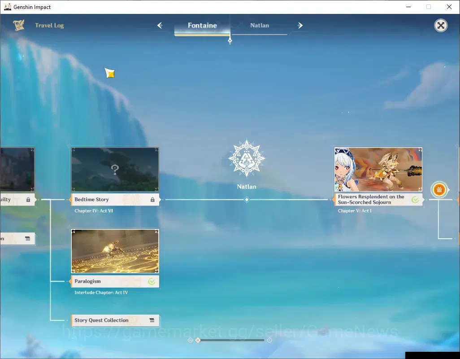Go to next region with right arrow

pos(300,26)
